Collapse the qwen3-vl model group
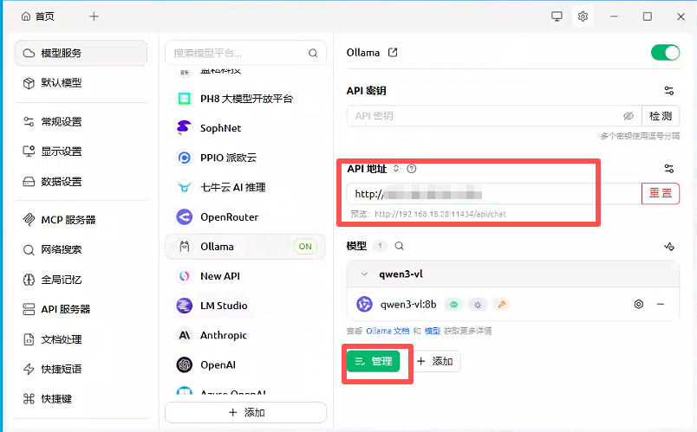The height and width of the screenshot is (432, 697). [364, 274]
